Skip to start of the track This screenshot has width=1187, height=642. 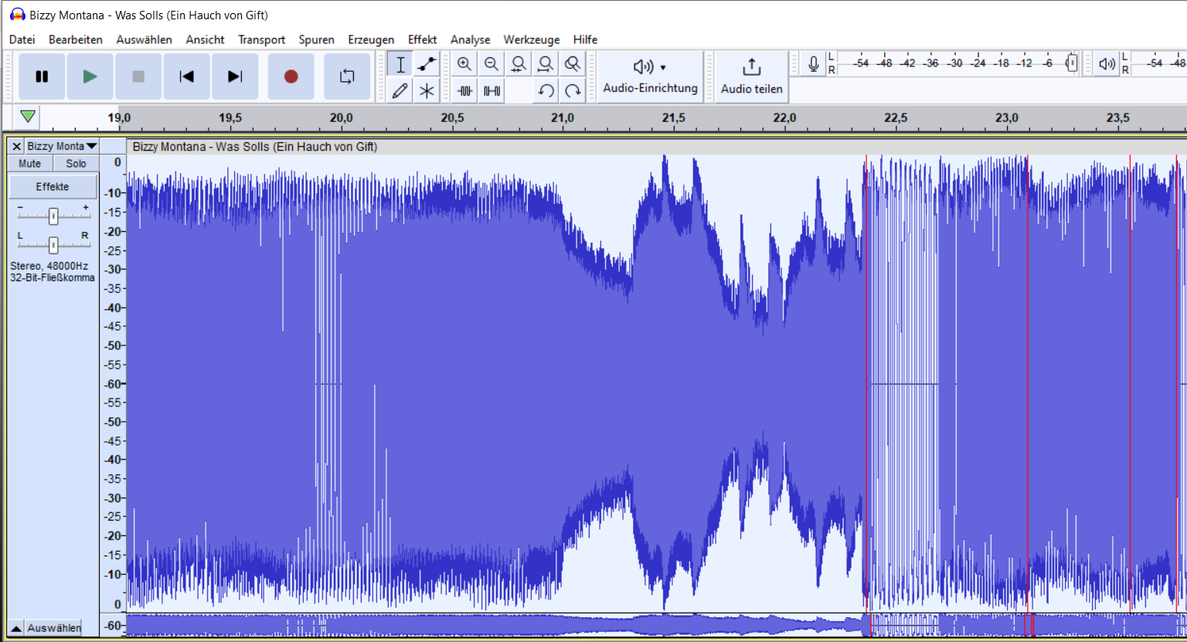186,76
